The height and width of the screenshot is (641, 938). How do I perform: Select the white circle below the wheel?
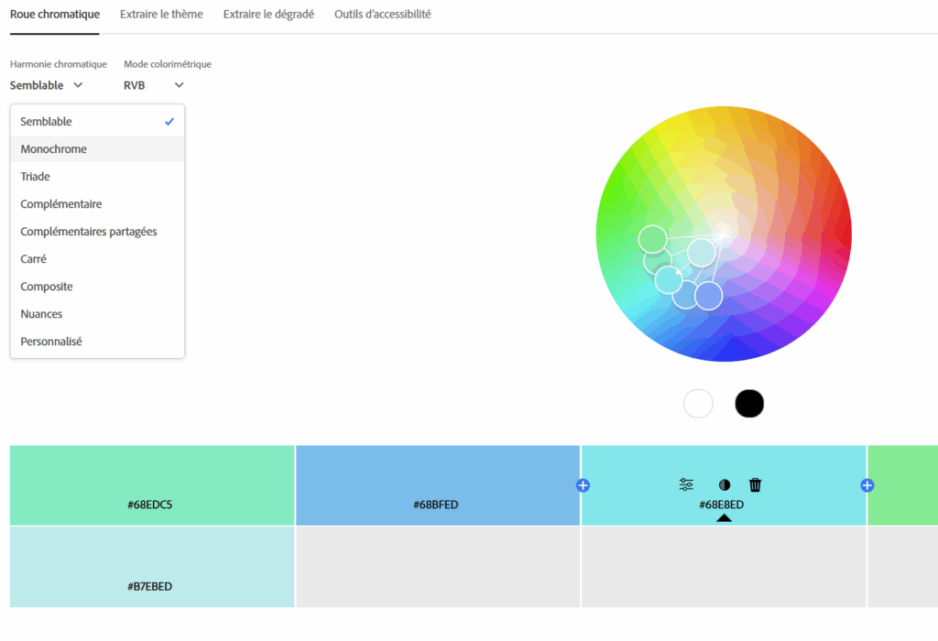(x=698, y=403)
